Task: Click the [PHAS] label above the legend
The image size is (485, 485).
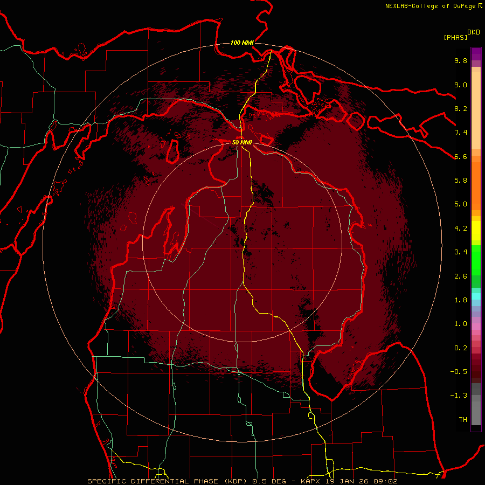Action: pos(455,38)
